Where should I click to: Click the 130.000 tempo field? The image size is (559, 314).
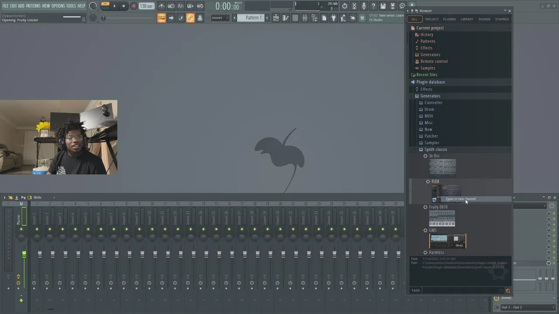point(146,6)
